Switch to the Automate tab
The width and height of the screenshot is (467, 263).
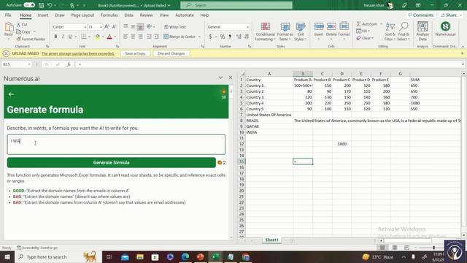(x=185, y=15)
